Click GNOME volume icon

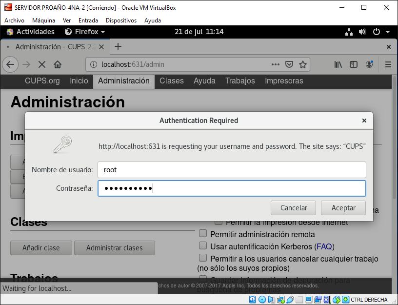[362, 32]
